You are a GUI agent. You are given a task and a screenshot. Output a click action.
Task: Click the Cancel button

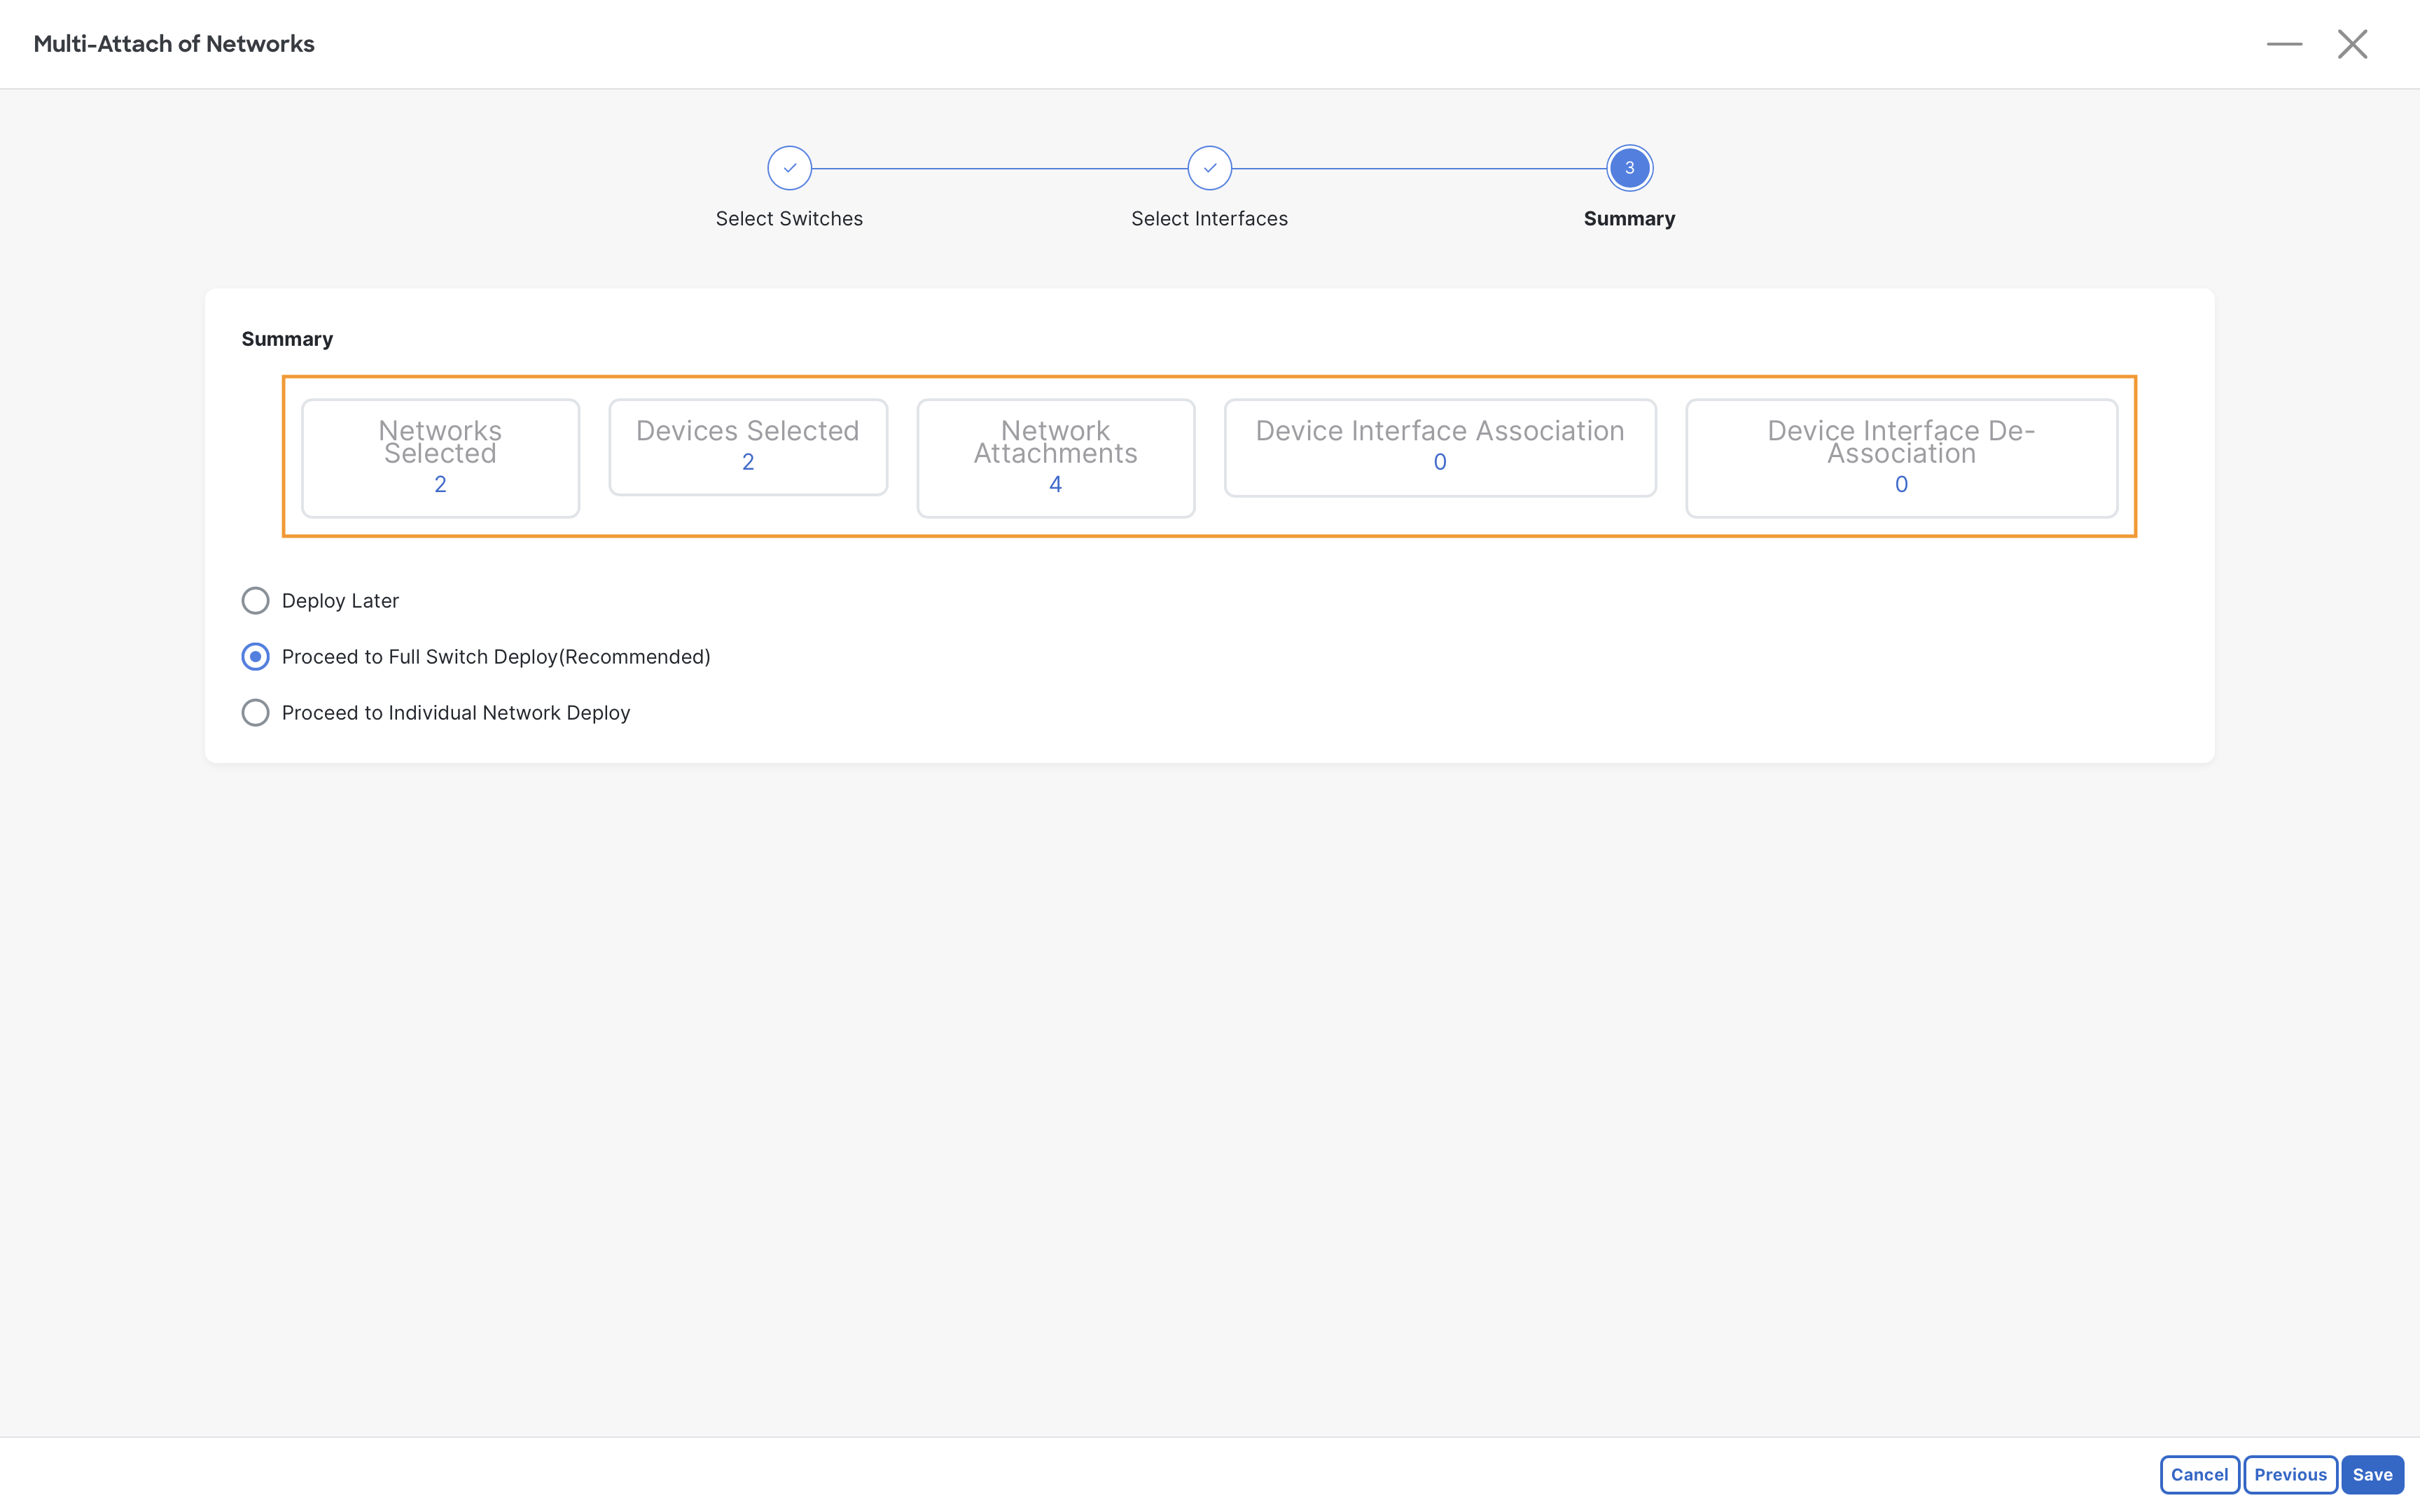pos(2199,1474)
